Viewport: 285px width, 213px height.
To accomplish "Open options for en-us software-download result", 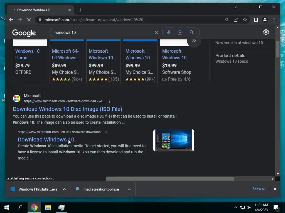I will click(106, 133).
